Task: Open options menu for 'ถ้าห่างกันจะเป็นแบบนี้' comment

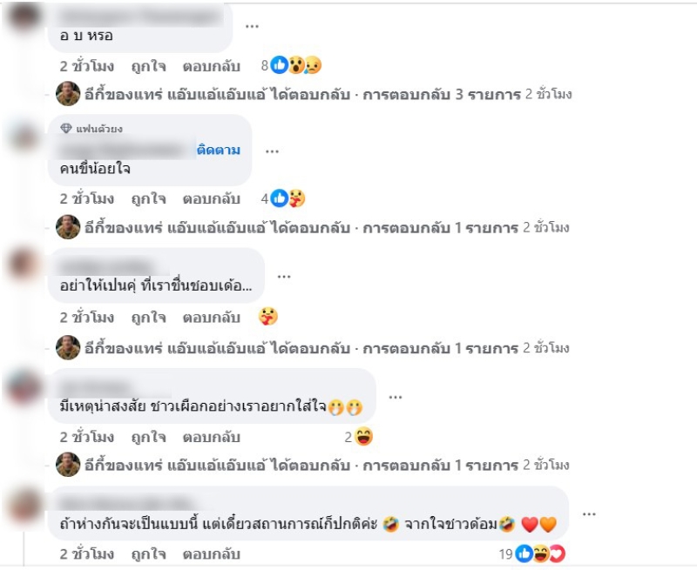Action: (x=589, y=514)
